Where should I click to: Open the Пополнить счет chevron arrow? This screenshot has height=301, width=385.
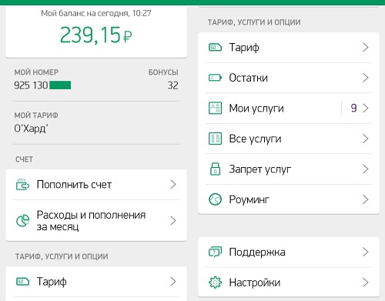(173, 185)
